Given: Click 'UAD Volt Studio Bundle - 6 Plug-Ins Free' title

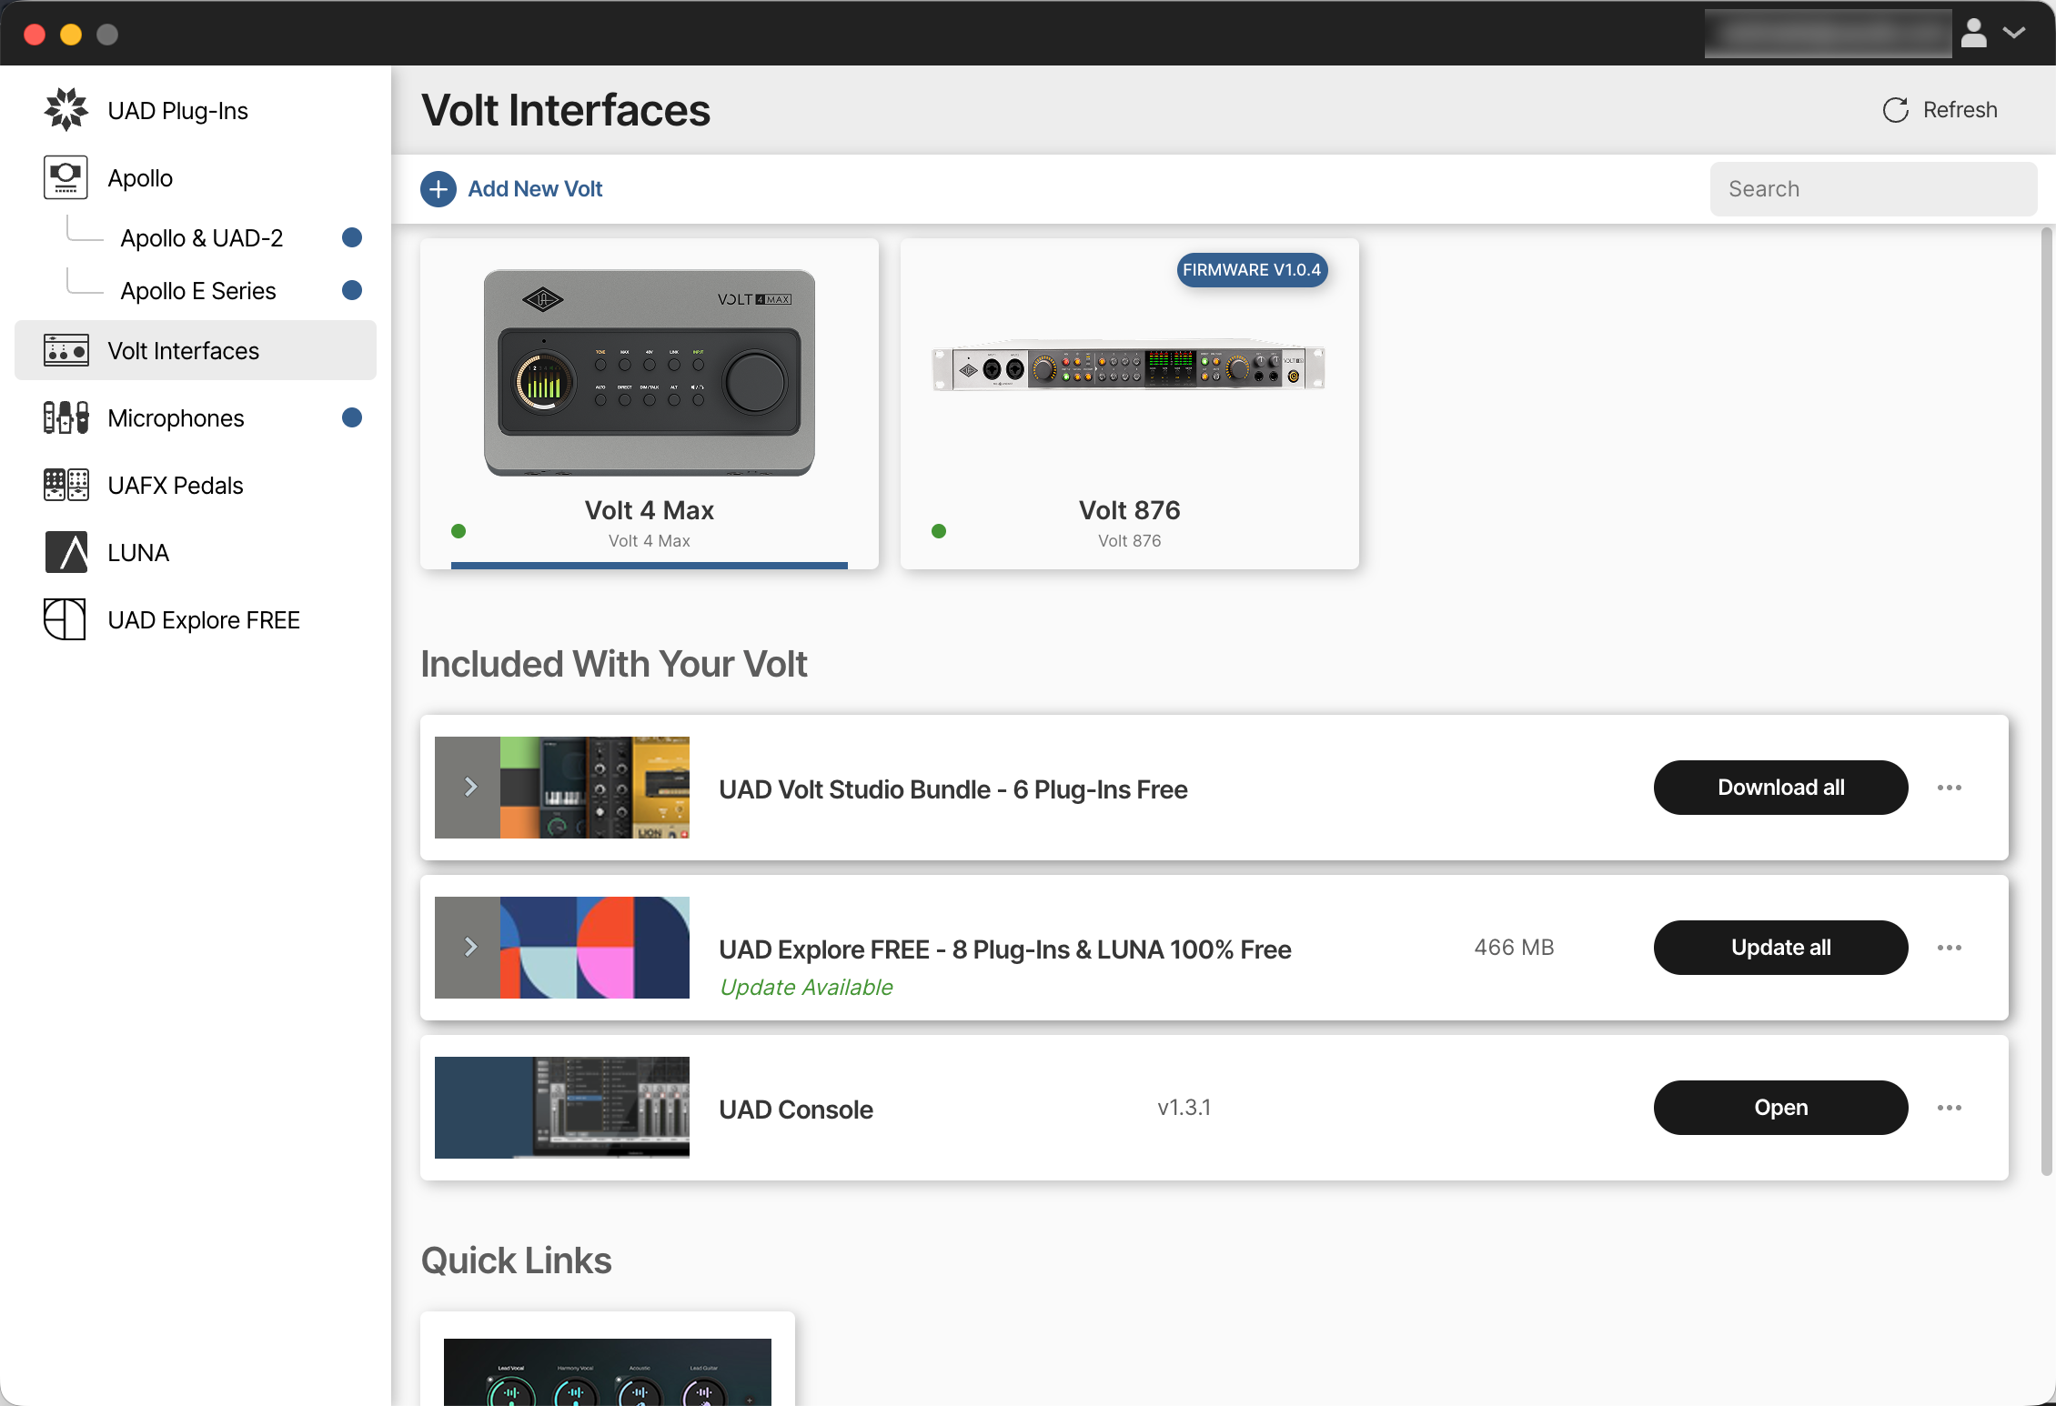Looking at the screenshot, I should [x=953, y=789].
